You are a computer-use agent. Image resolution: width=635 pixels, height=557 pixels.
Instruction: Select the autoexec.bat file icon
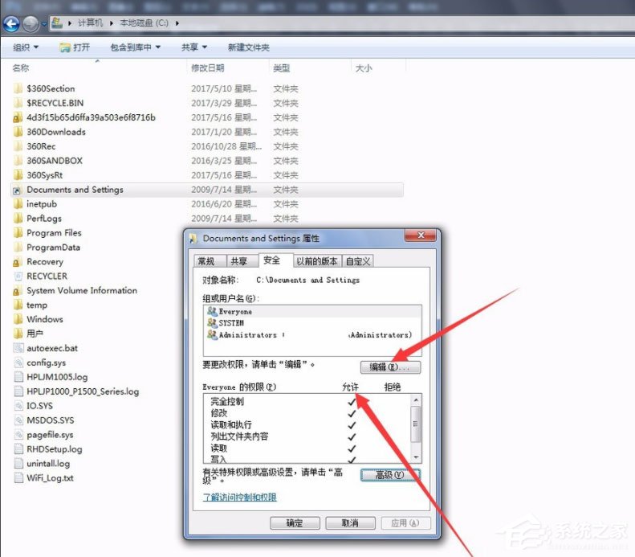[x=18, y=348]
